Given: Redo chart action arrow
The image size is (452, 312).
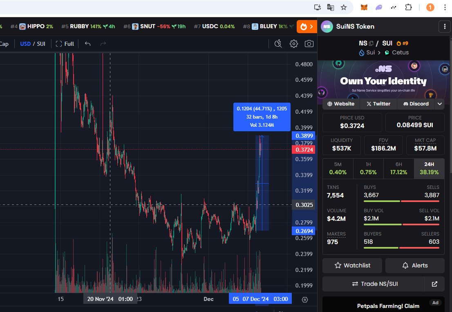Looking at the screenshot, I should 103,44.
